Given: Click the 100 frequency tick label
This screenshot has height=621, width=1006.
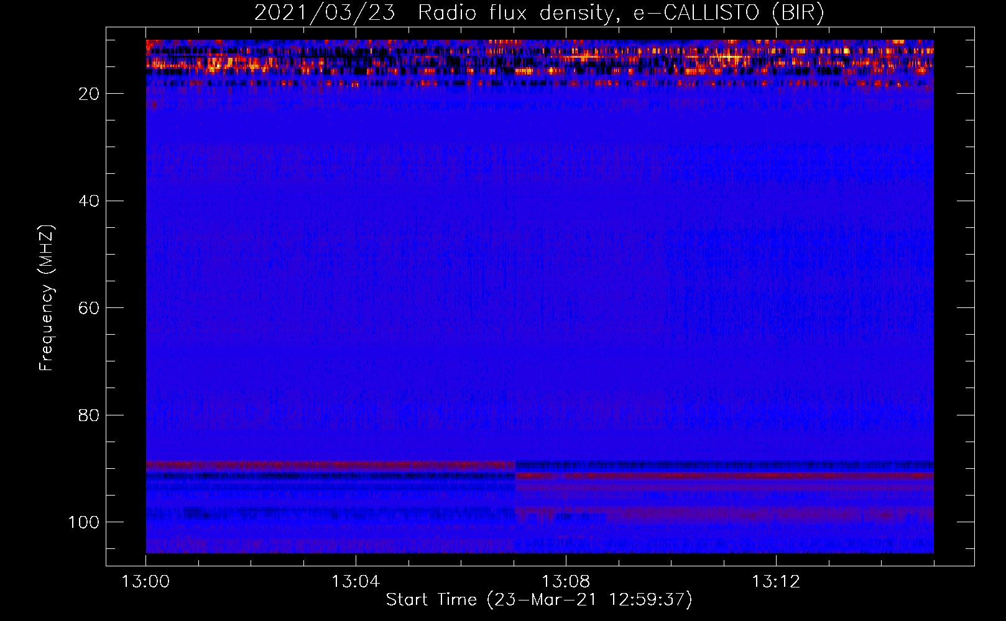Looking at the screenshot, I should (x=84, y=522).
